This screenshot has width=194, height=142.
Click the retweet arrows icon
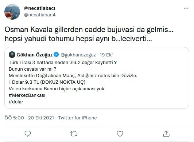click(74, 134)
